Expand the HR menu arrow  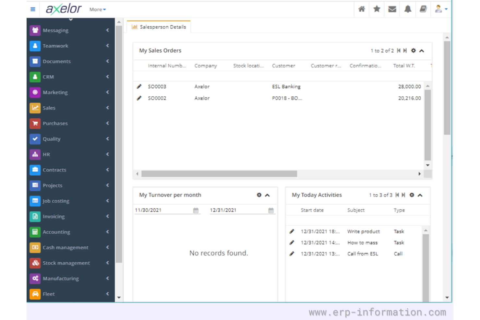pos(107,154)
